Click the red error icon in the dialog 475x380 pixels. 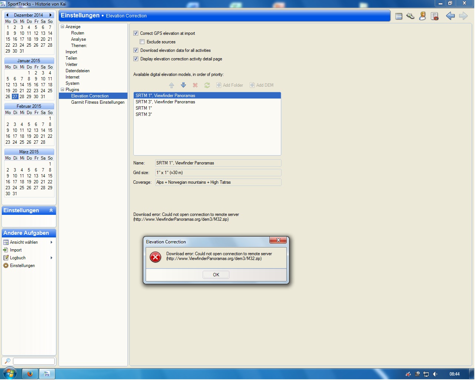155,257
